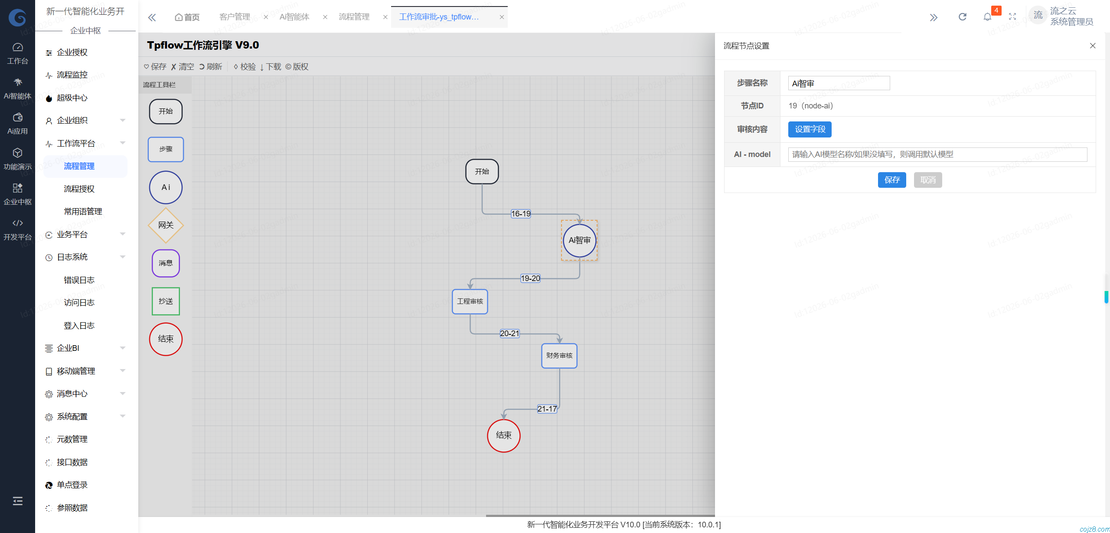1110x533 pixels.
Task: Click the 校验 validate toolbar item
Action: click(x=245, y=67)
